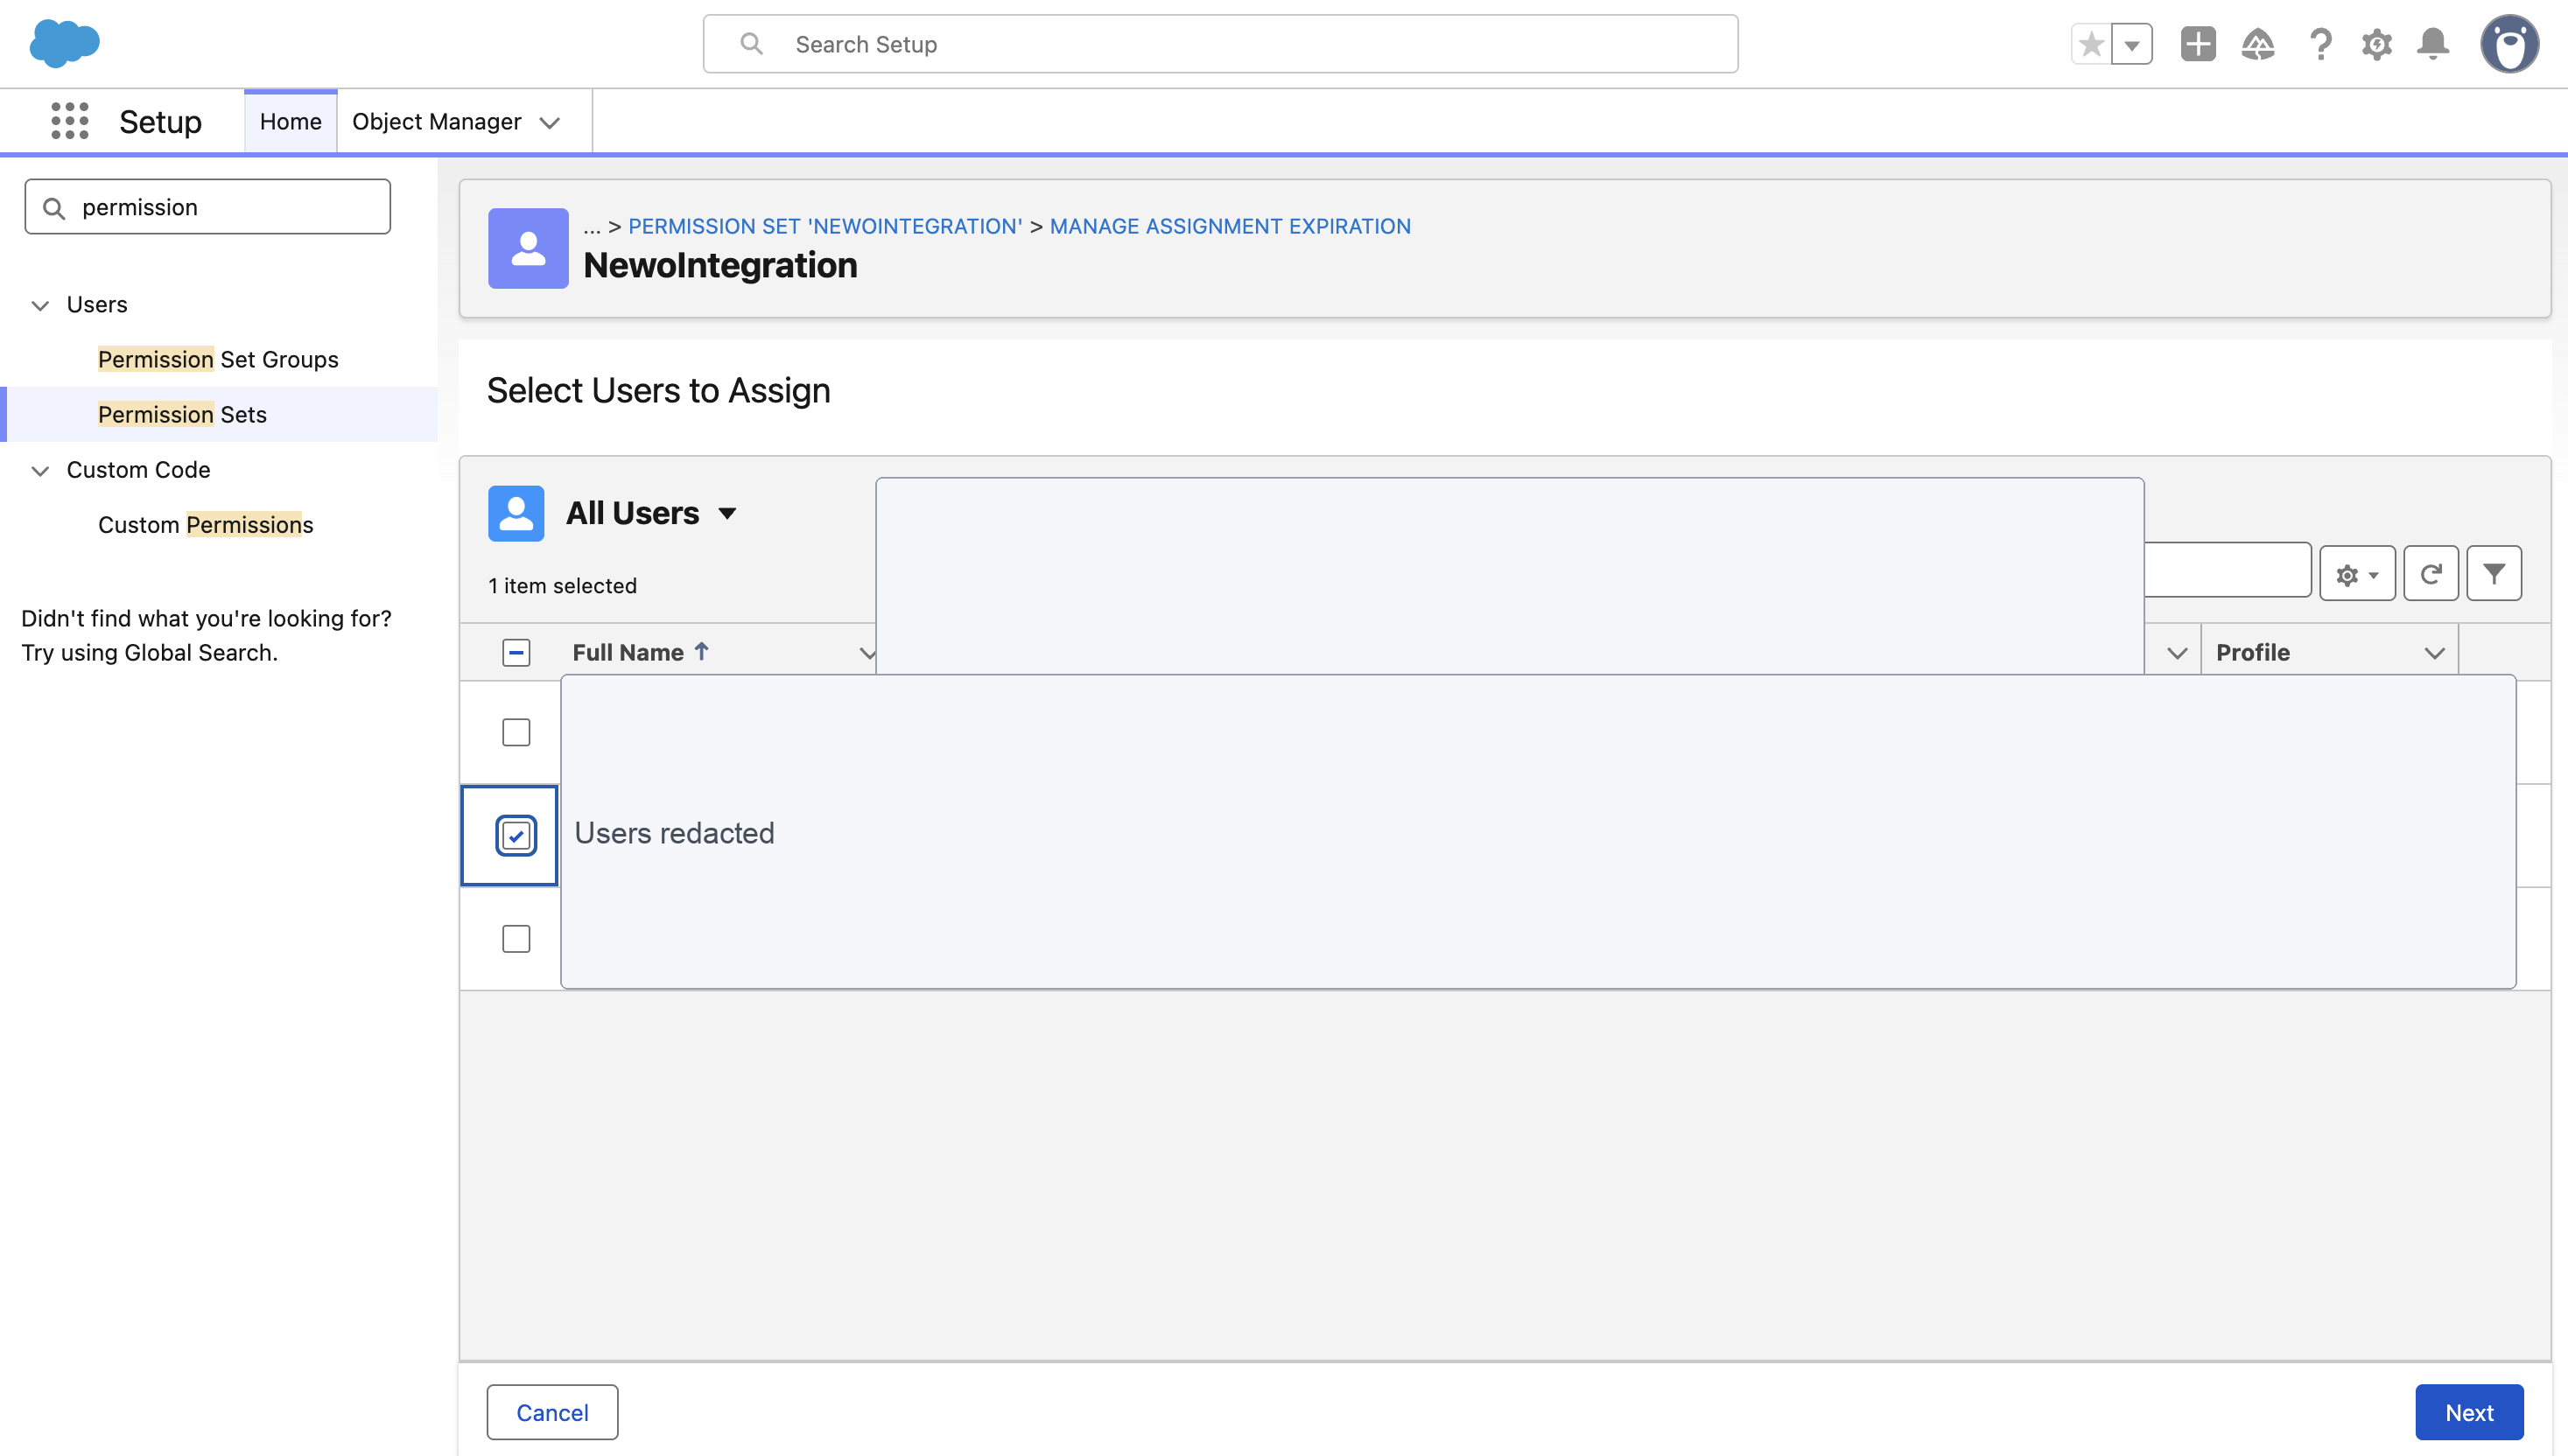Viewport: 2568px width, 1456px height.
Task: Click the Favorites star icon
Action: tap(2091, 44)
